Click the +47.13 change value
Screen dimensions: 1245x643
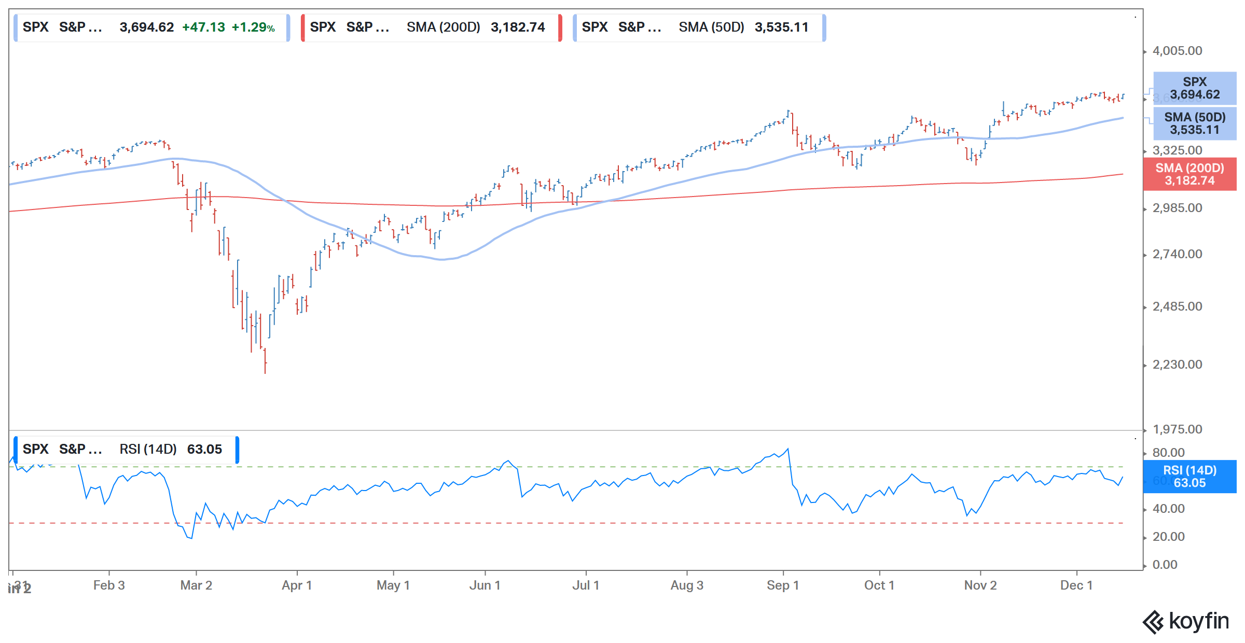point(203,27)
